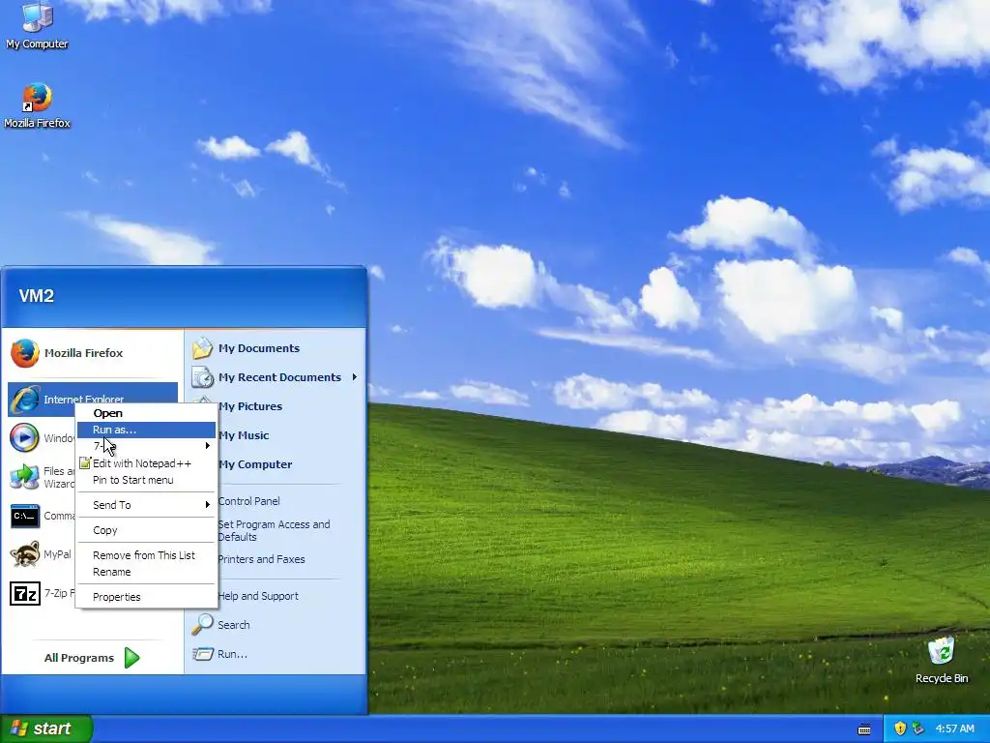The width and height of the screenshot is (990, 743).
Task: Open Properties from context menu
Action: (x=147, y=597)
